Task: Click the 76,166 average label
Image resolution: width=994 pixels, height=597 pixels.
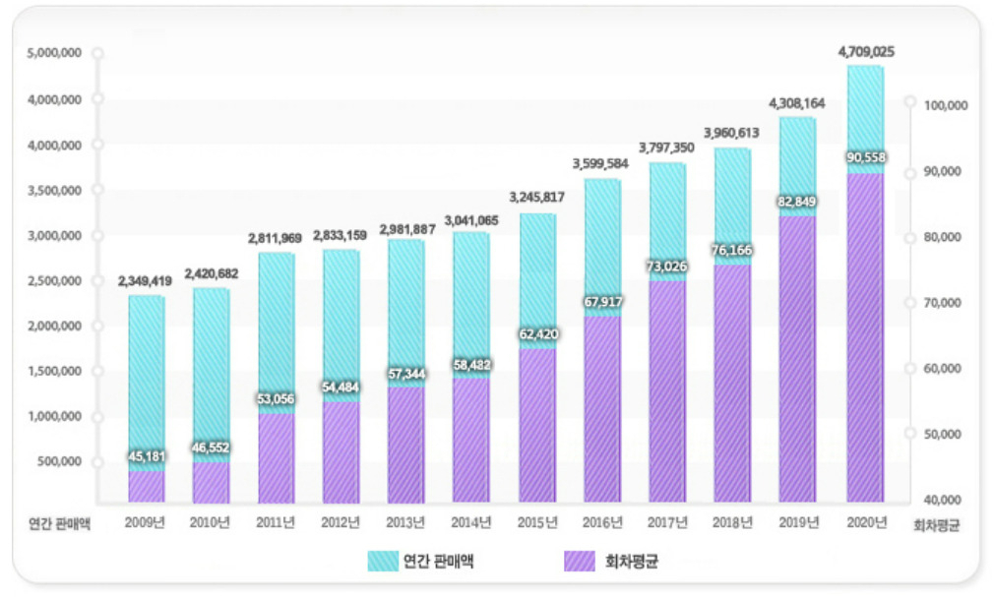Action: (731, 251)
